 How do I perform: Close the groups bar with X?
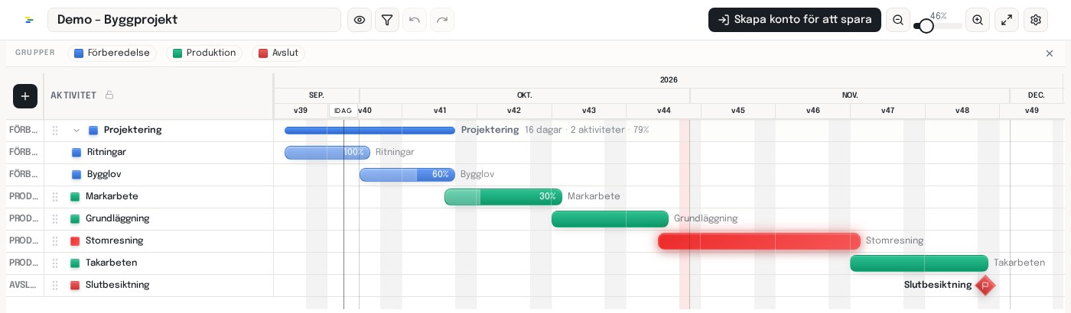1050,53
